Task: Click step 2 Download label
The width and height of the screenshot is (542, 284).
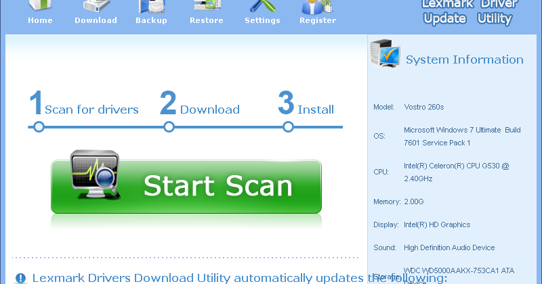Action: pyautogui.click(x=210, y=110)
